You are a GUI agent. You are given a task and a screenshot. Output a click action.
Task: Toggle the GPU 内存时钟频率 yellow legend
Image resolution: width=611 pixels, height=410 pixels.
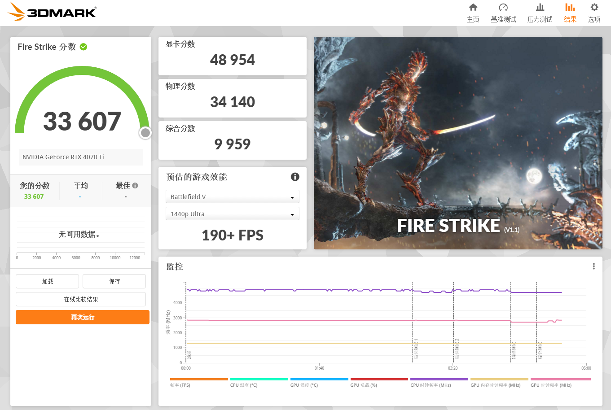click(499, 383)
